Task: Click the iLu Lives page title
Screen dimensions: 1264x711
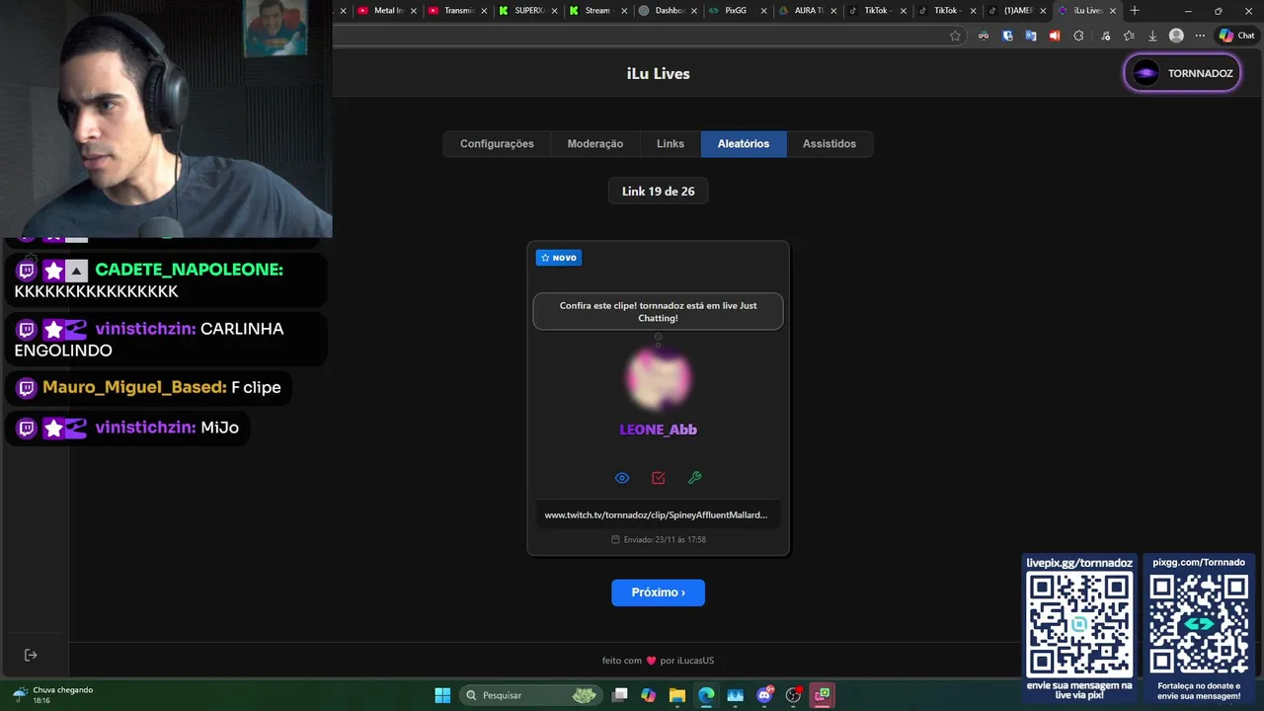Action: [658, 74]
